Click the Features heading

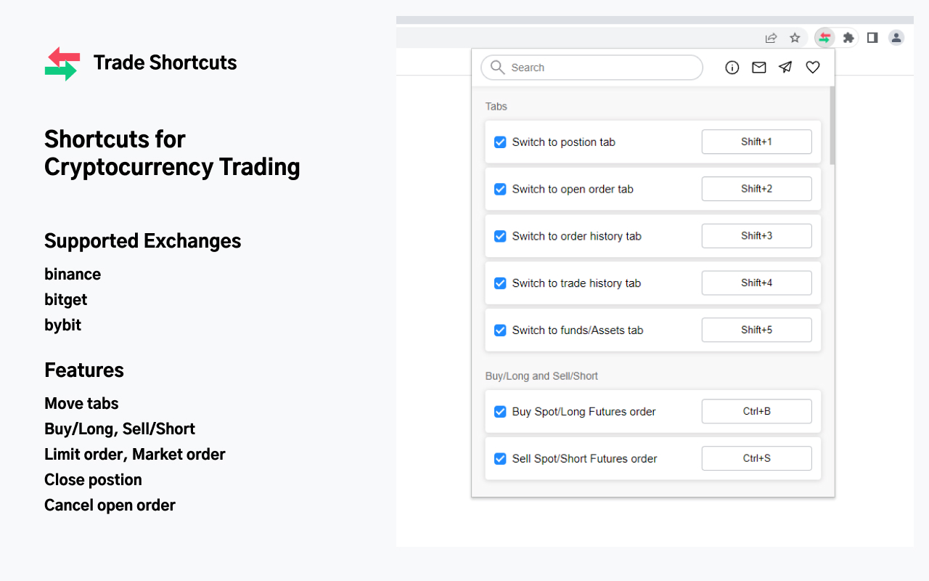84,370
